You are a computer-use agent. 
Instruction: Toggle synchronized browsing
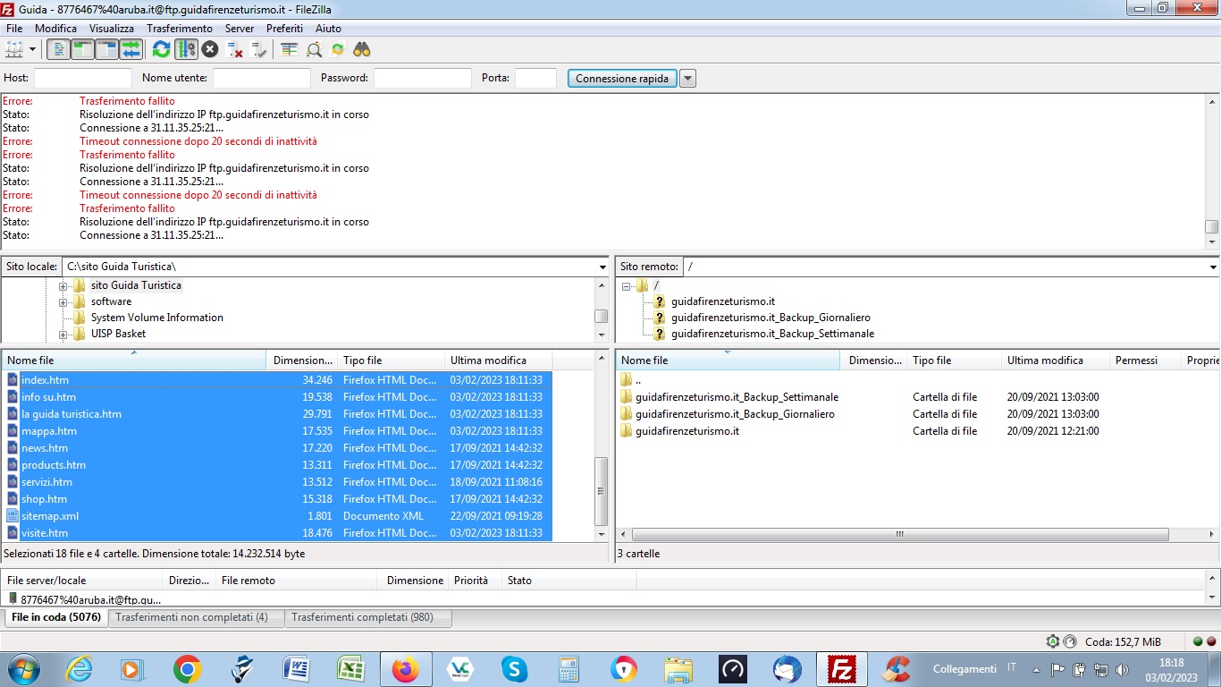click(338, 49)
